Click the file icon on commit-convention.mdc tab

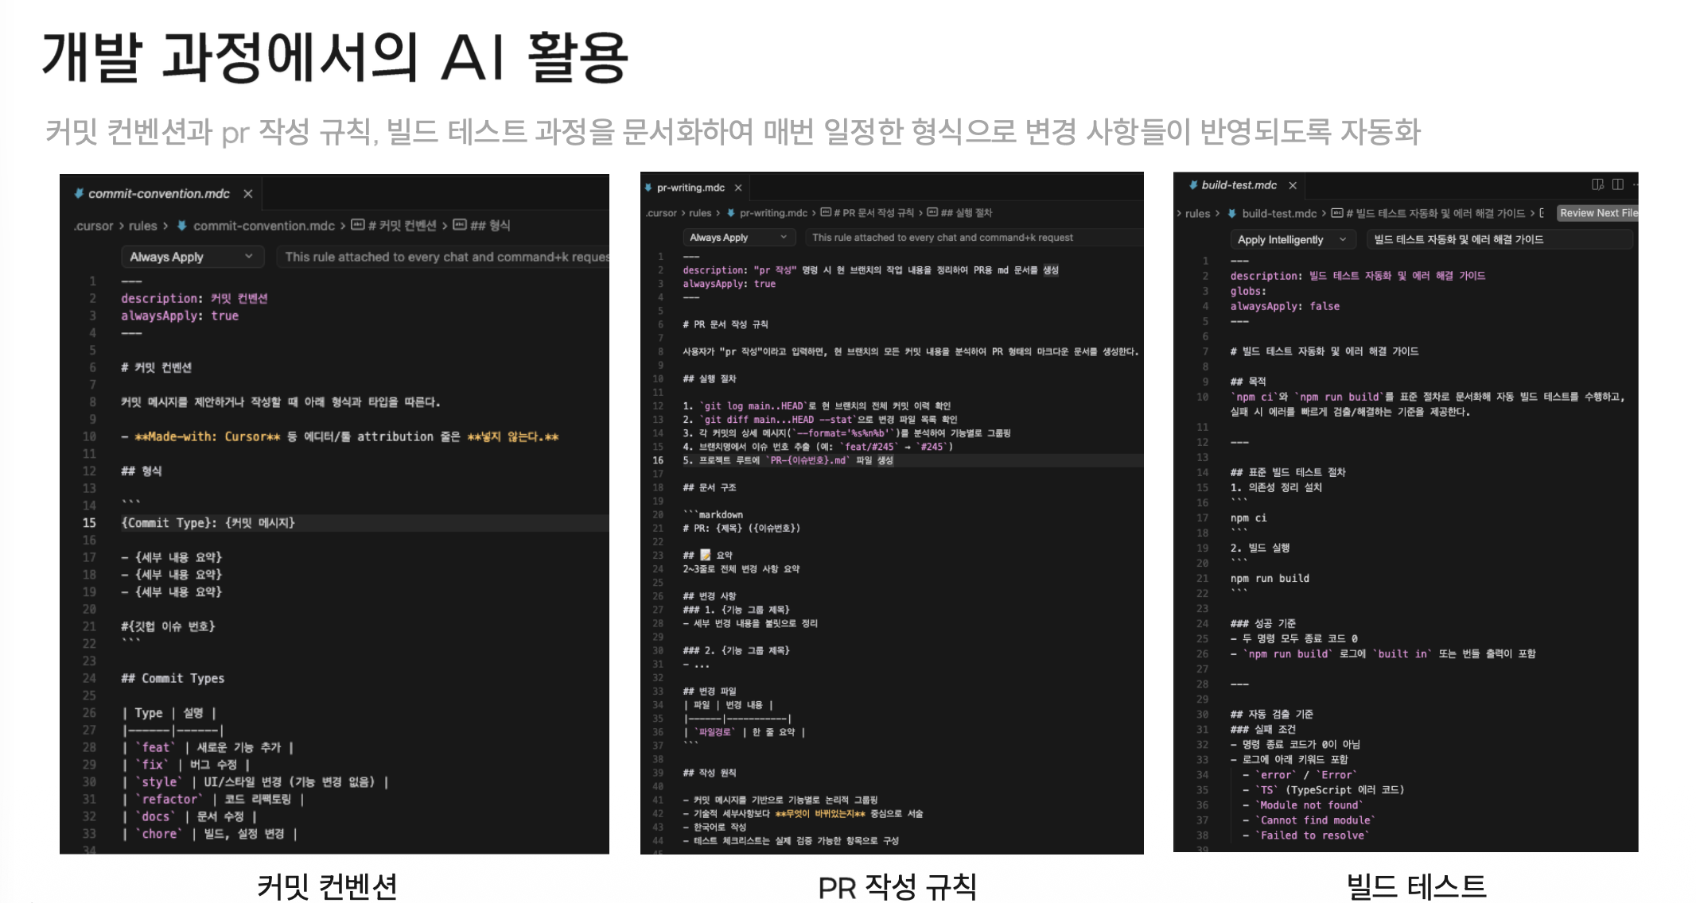point(79,193)
